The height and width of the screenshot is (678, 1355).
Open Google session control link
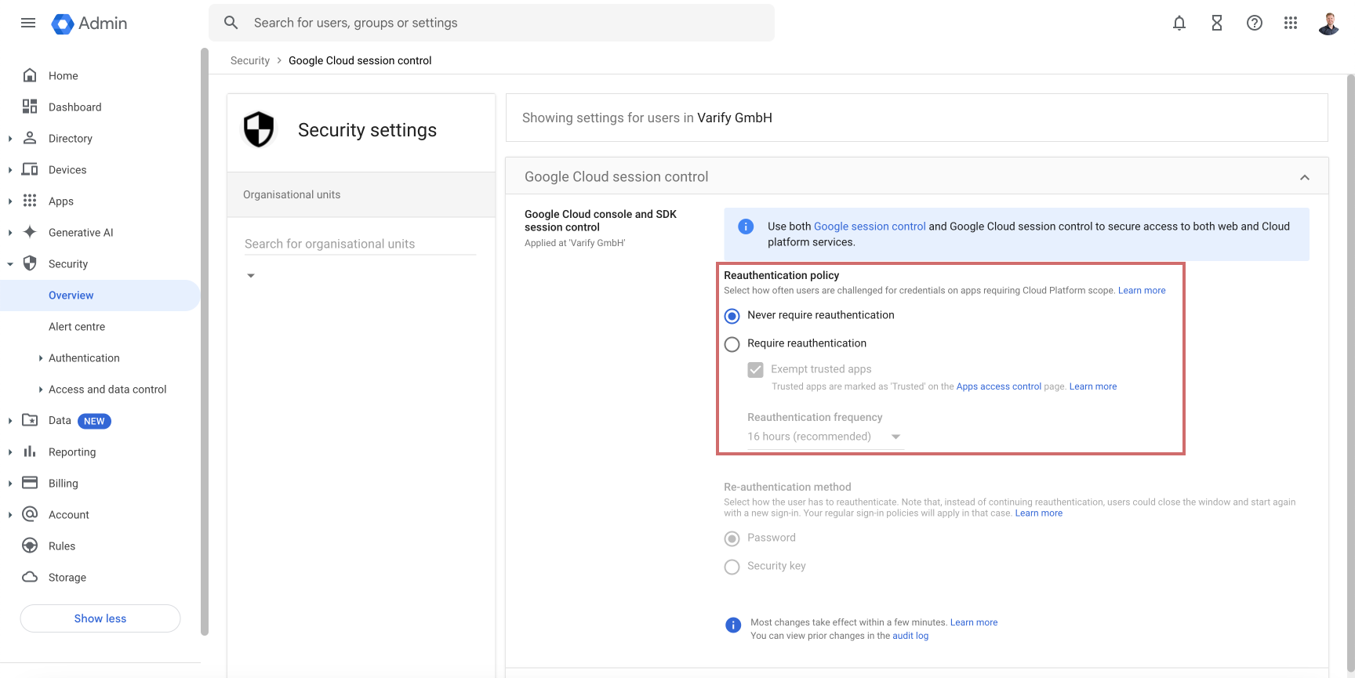(x=870, y=227)
